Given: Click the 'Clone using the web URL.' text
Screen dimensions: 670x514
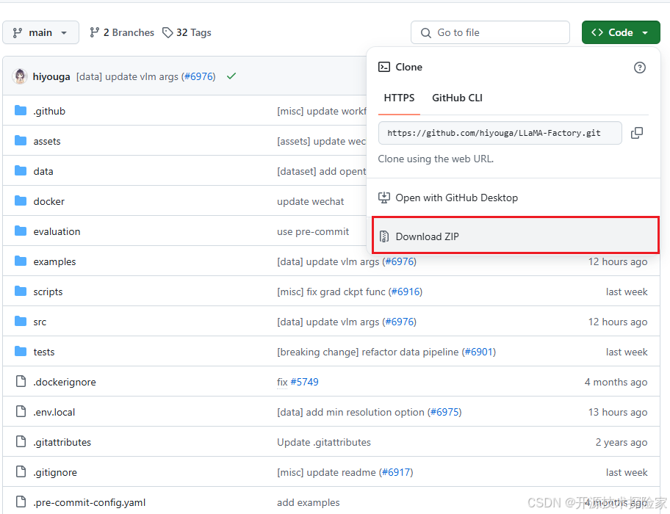Looking at the screenshot, I should [x=436, y=159].
